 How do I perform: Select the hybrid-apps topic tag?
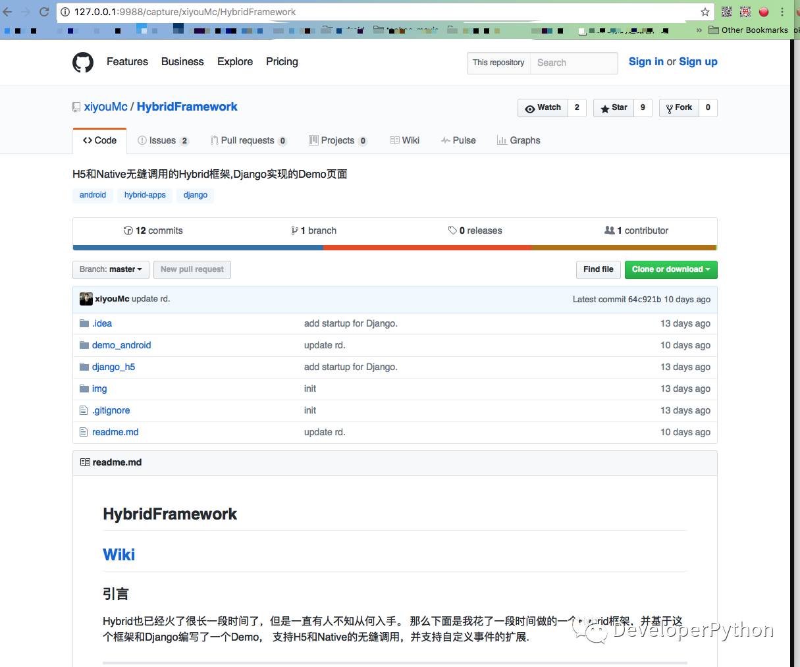point(145,195)
